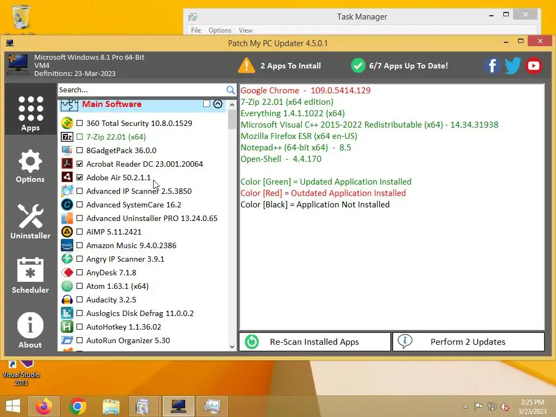Click the 6/7 Apps Up To Date label
The height and width of the screenshot is (417, 556).
point(408,66)
